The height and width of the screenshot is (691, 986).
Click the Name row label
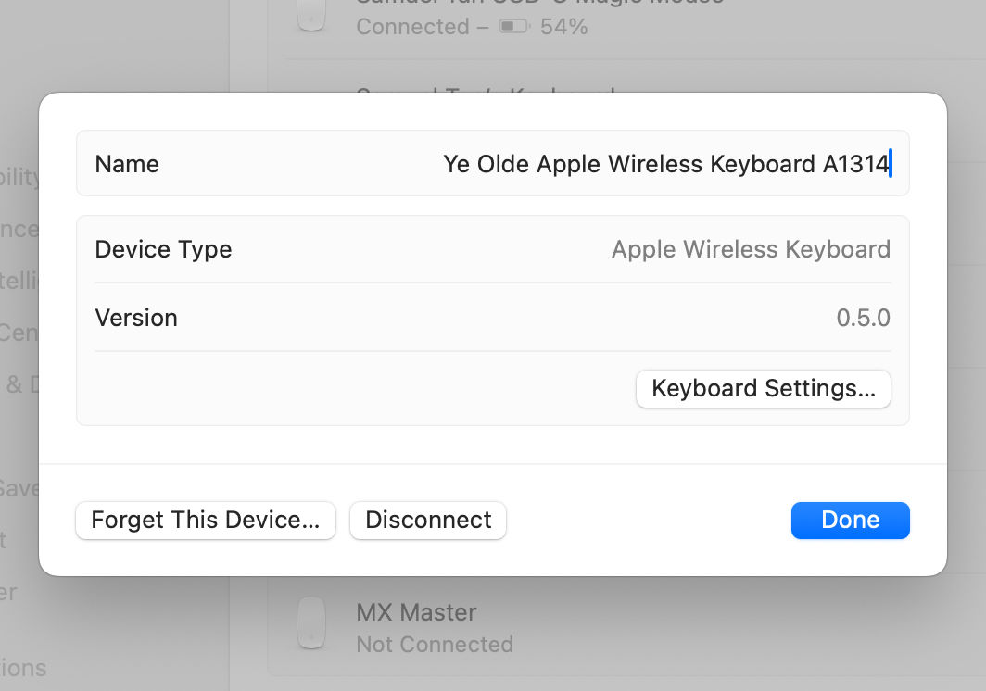point(127,163)
